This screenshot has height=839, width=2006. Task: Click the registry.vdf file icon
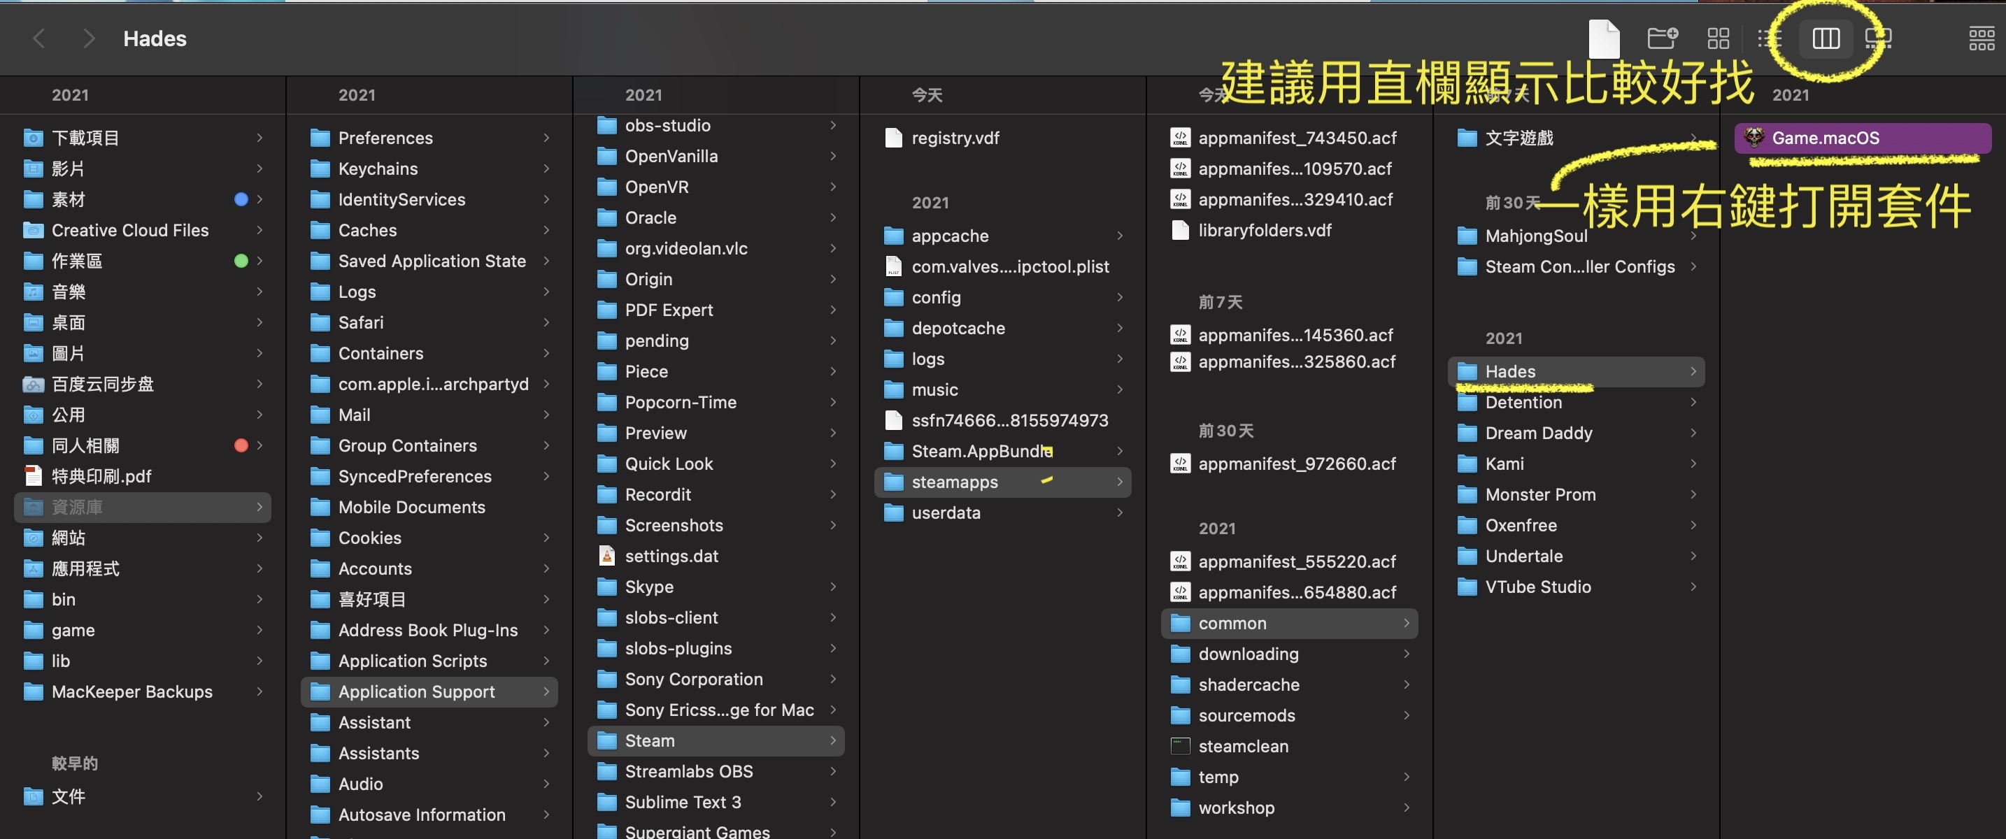point(893,138)
